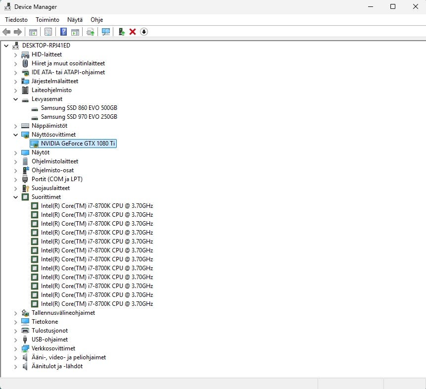Open the Näytä menu
The width and height of the screenshot is (426, 389).
pos(75,20)
